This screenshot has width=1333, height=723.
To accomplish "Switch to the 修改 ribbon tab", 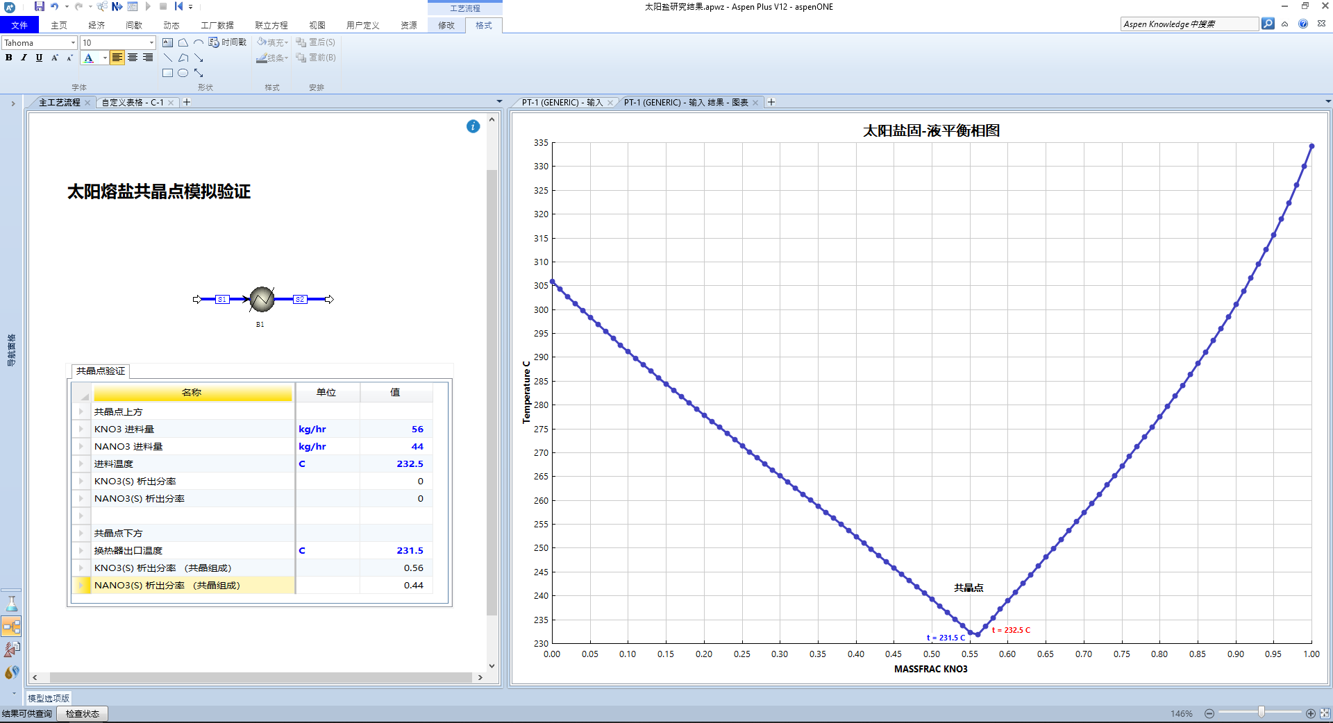I will pyautogui.click(x=446, y=25).
